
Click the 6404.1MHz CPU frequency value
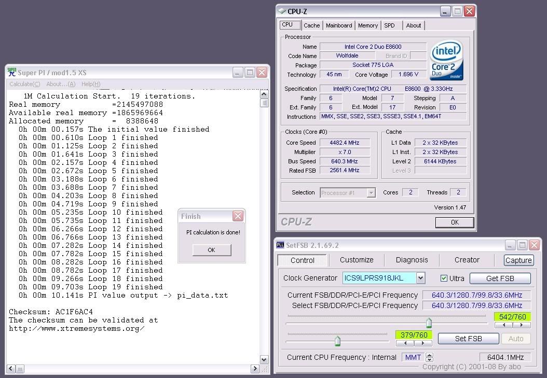pyautogui.click(x=505, y=357)
